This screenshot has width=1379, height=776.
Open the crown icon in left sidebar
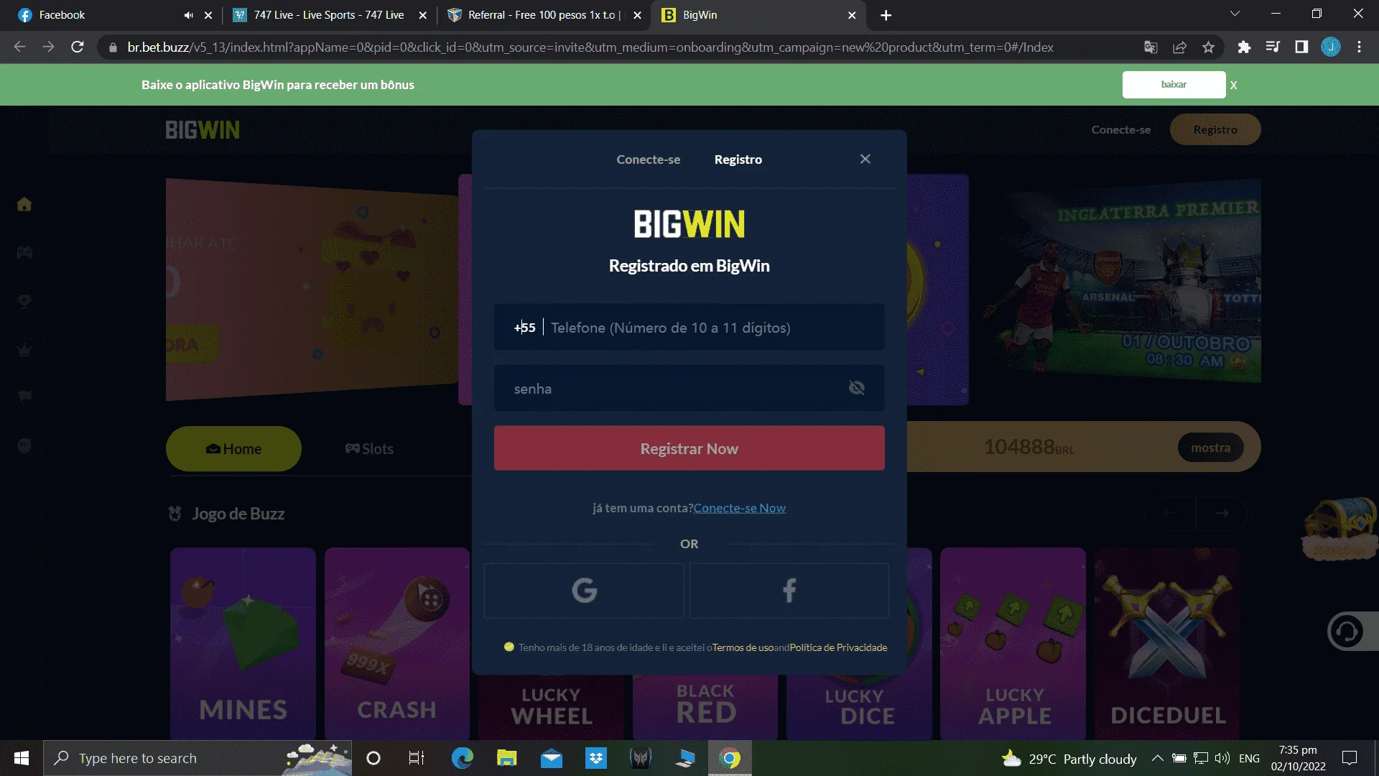[x=24, y=350]
